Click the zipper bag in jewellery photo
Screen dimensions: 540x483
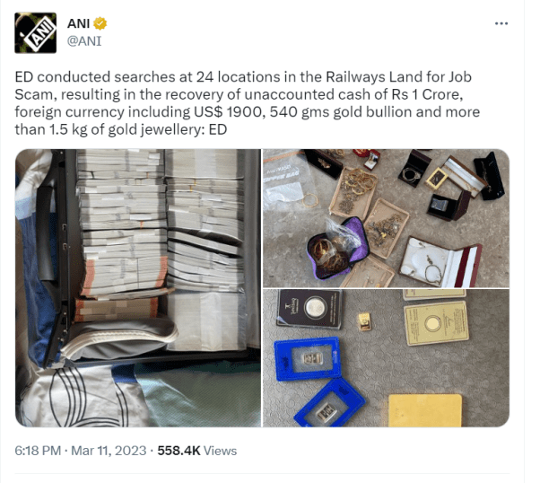click(x=288, y=183)
